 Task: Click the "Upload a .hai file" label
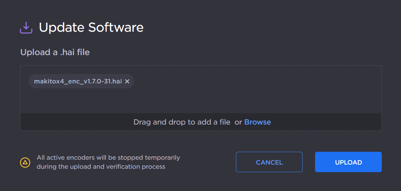click(55, 52)
